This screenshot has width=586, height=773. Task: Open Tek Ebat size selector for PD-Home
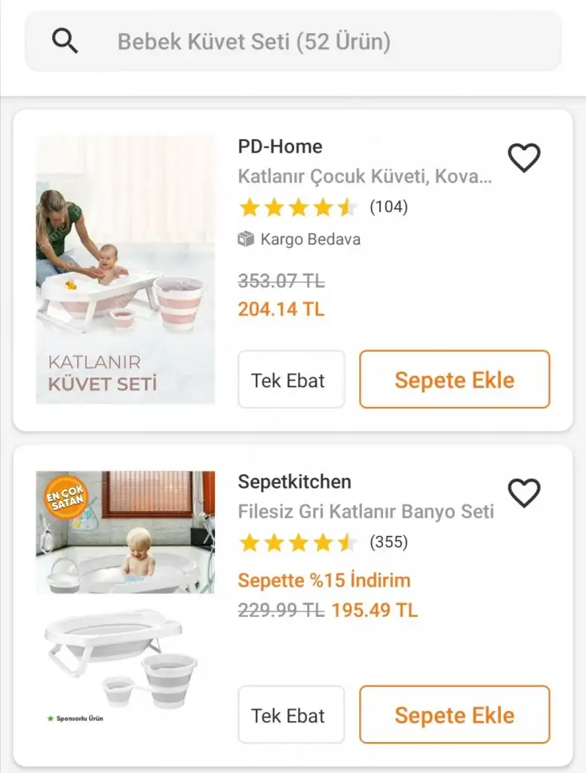click(291, 379)
